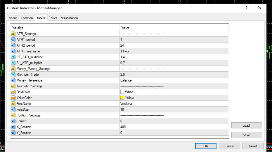The image size is (272, 152).
Task: Click the integer icon beside Y_Position
Action: (13, 132)
